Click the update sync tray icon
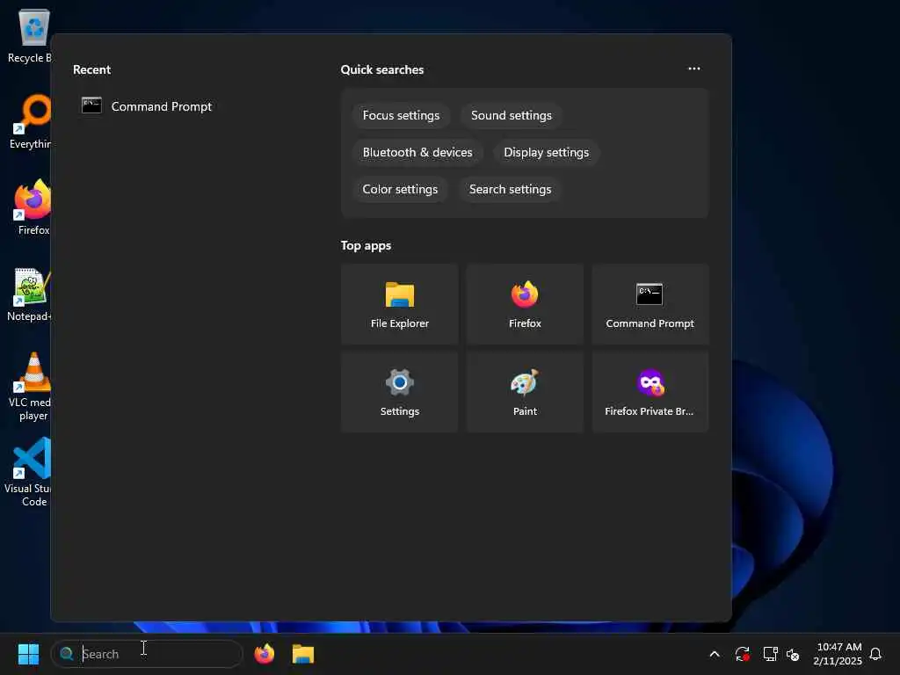 pyautogui.click(x=742, y=654)
